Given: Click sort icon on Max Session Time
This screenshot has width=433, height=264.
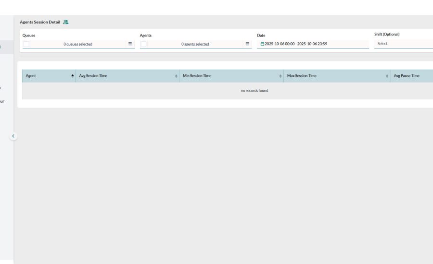Looking at the screenshot, I should coord(387,76).
